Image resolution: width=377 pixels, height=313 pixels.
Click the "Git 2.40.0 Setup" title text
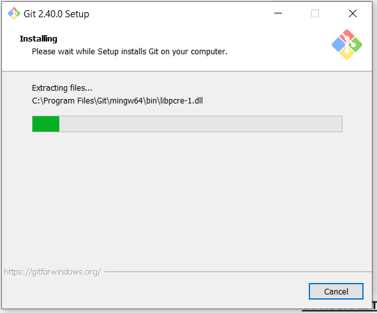point(56,14)
